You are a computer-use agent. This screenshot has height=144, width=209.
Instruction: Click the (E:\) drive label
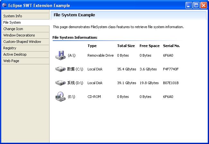click(71, 97)
